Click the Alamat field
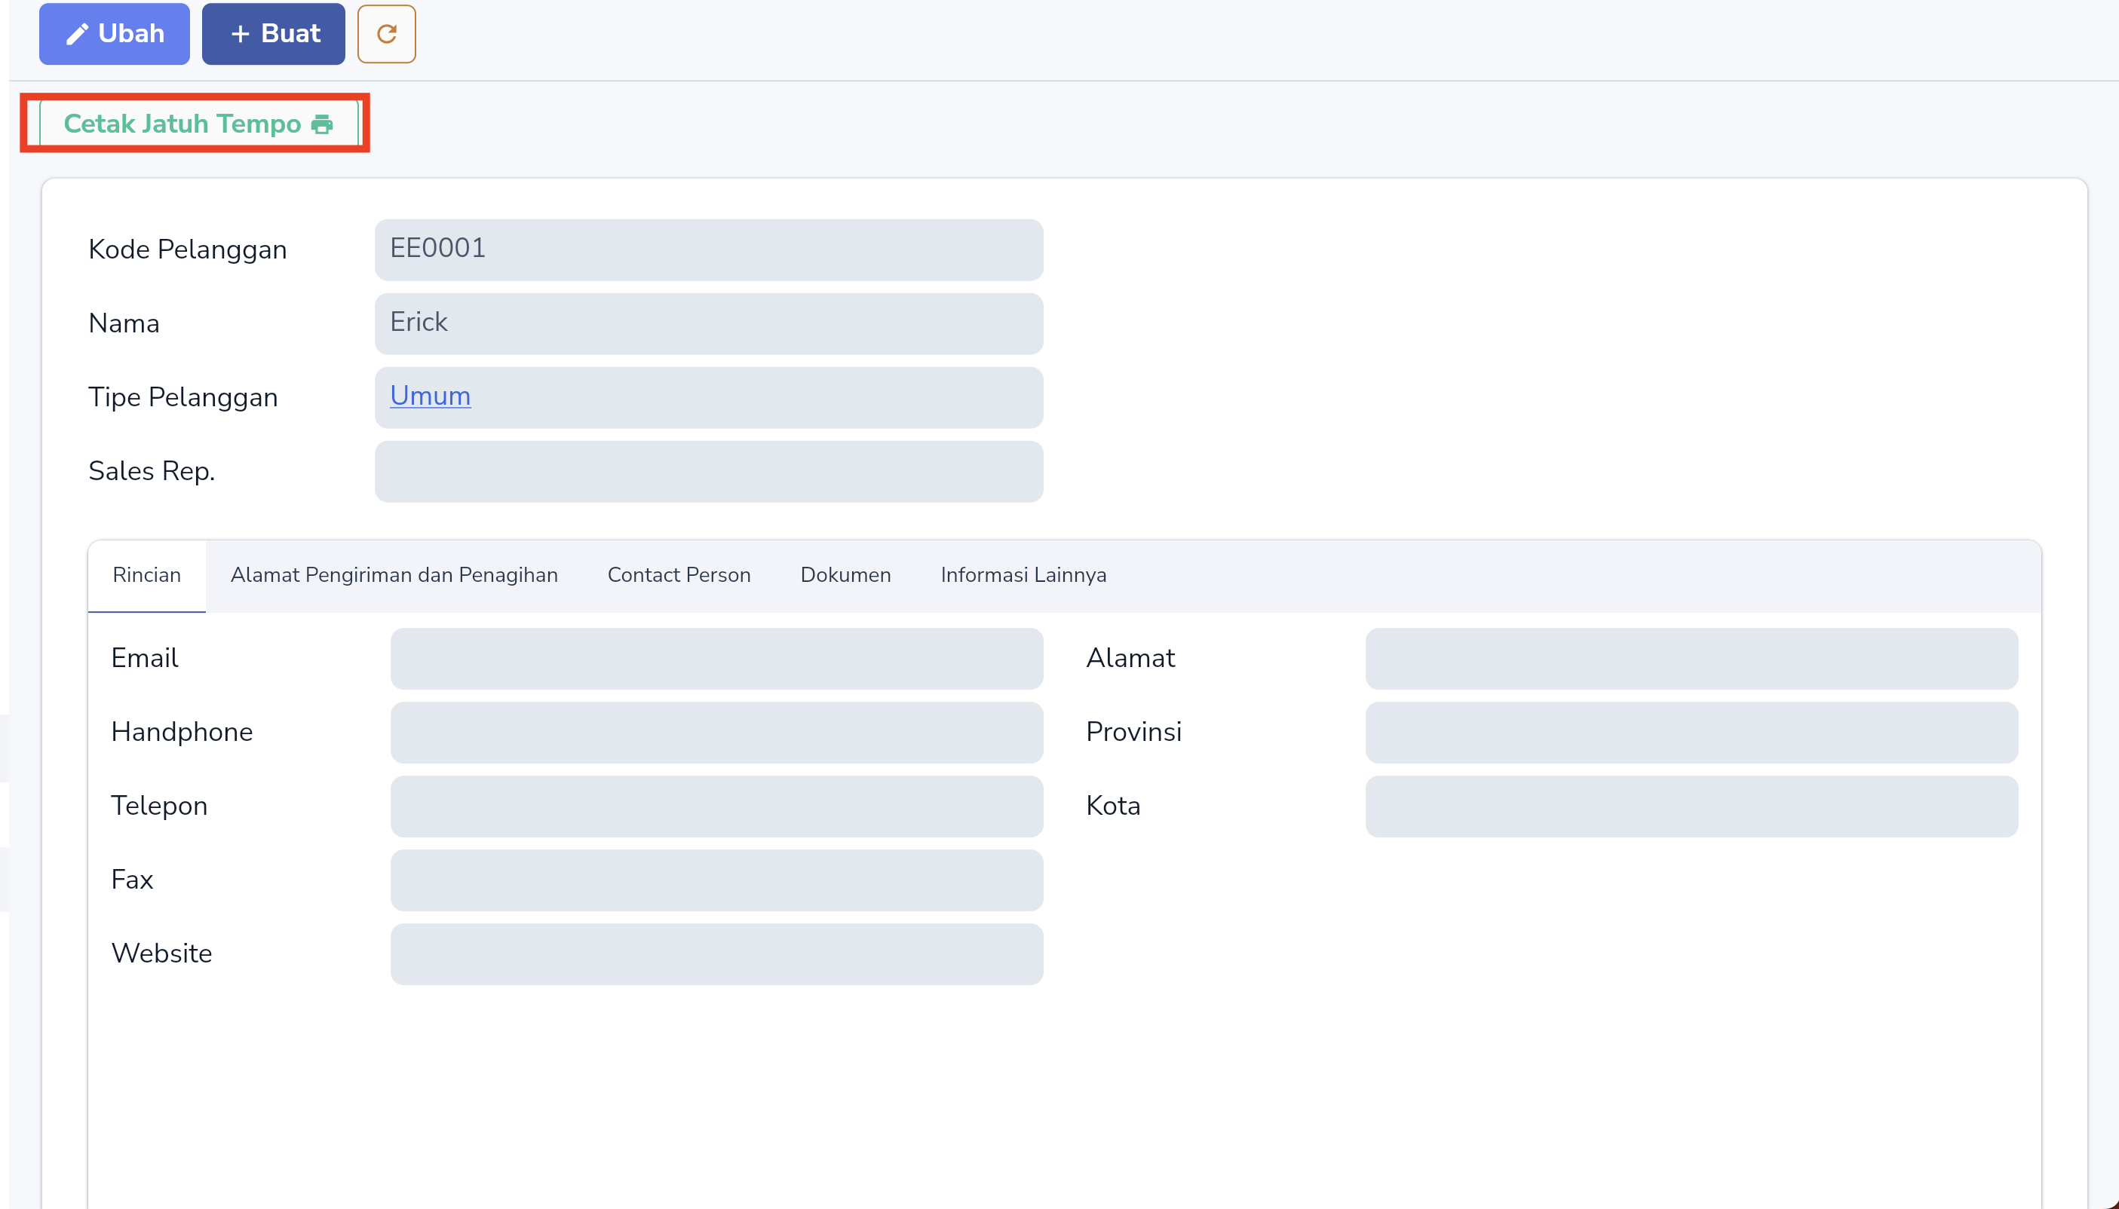The height and width of the screenshot is (1209, 2119). (1691, 659)
